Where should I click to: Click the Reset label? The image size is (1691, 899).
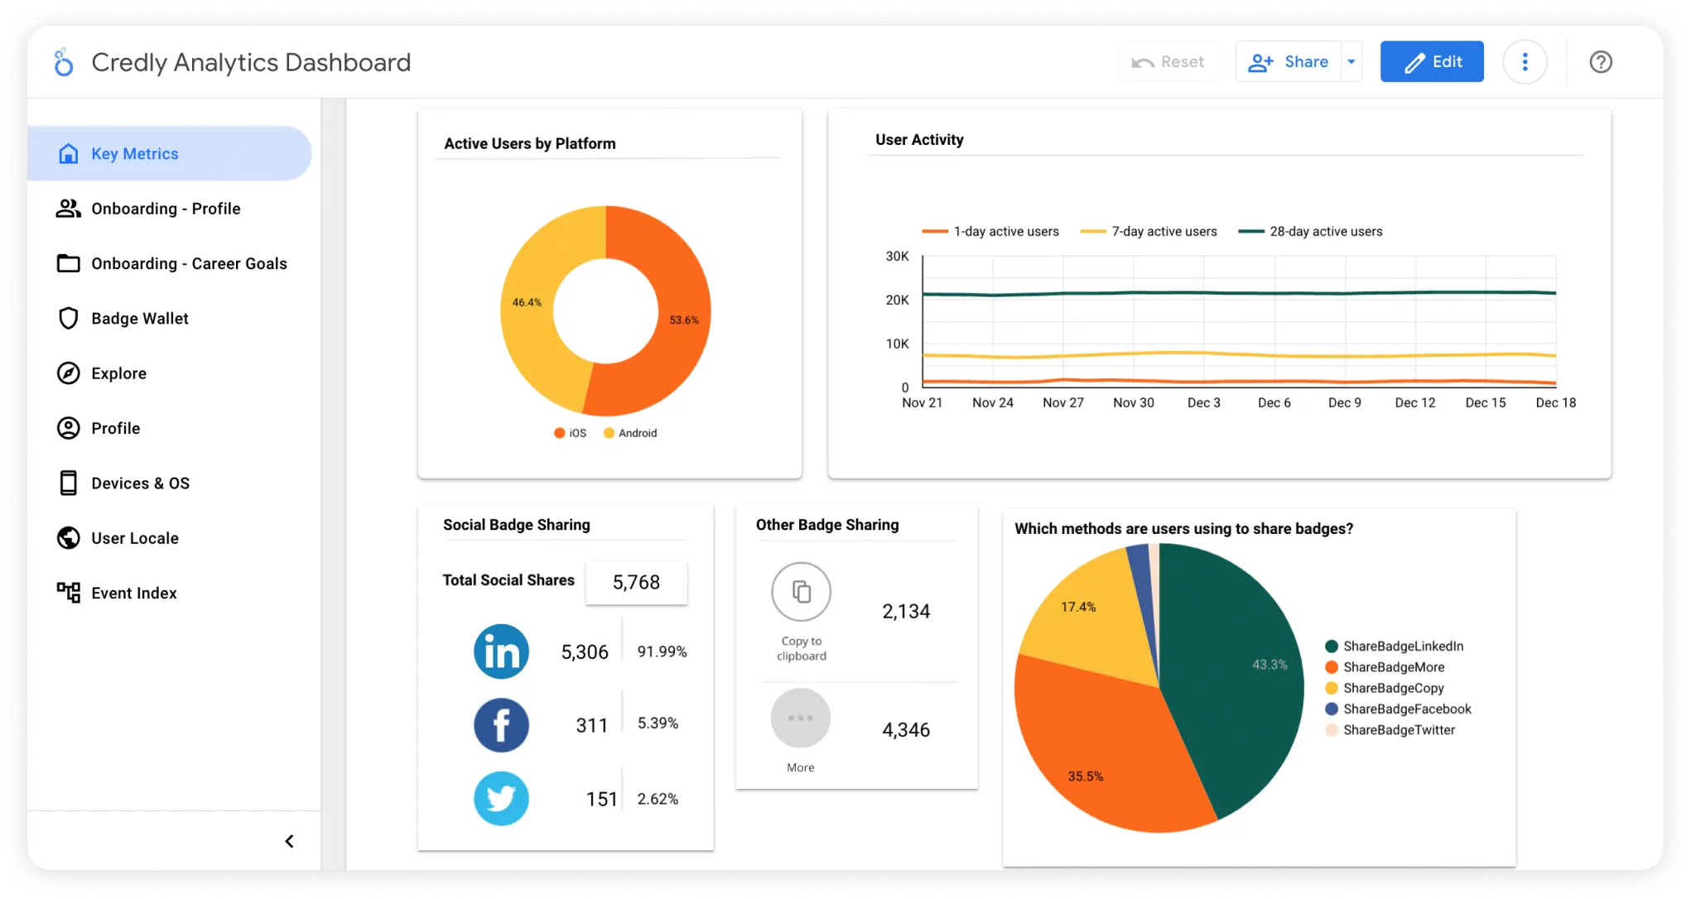pos(1183,62)
